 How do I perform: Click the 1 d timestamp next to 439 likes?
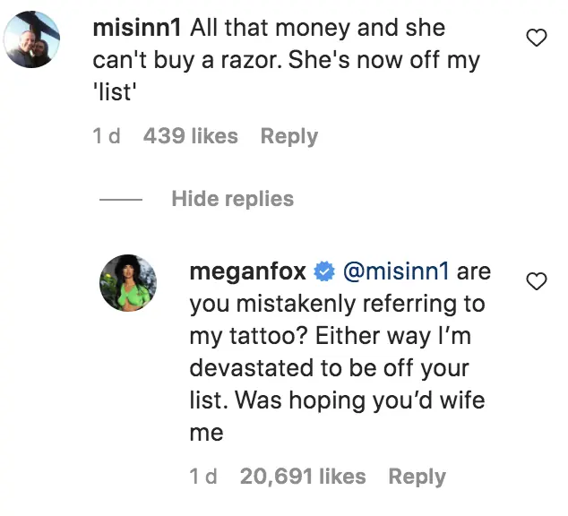click(x=107, y=136)
